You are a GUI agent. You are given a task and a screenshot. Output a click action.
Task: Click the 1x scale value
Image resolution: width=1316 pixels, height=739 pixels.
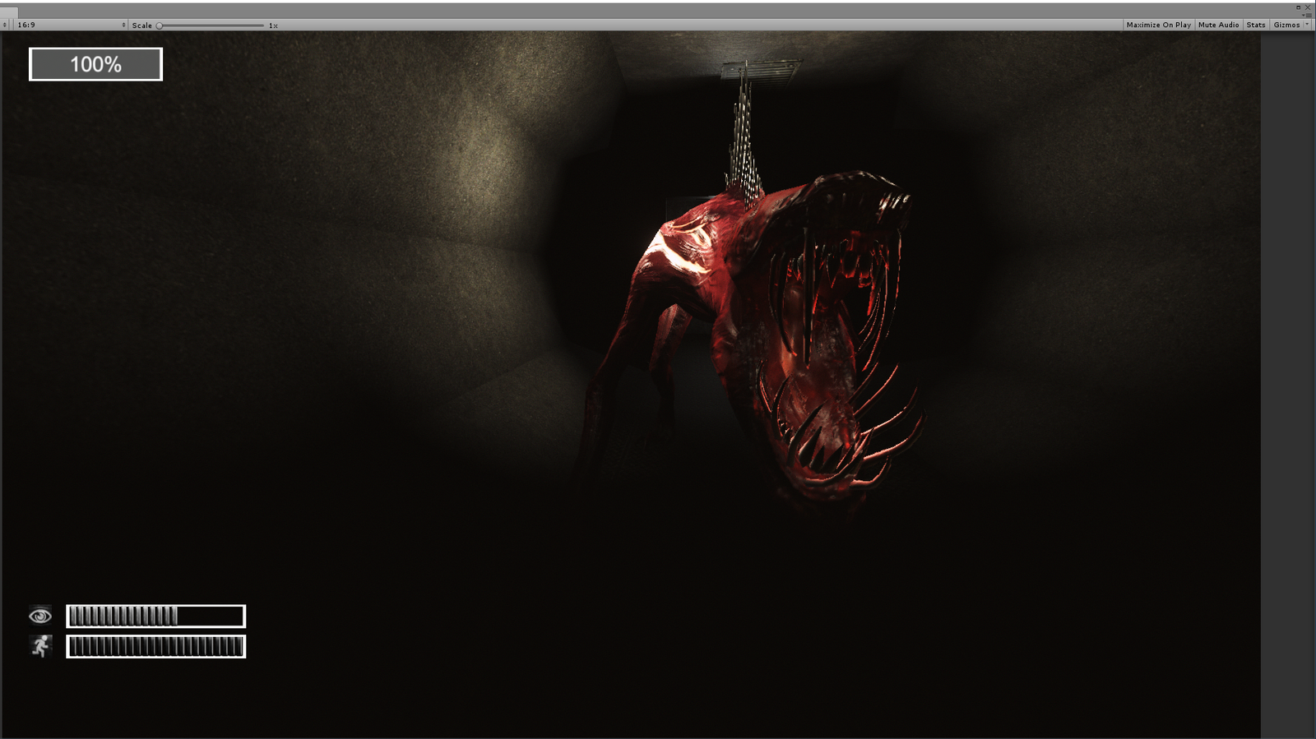[273, 25]
